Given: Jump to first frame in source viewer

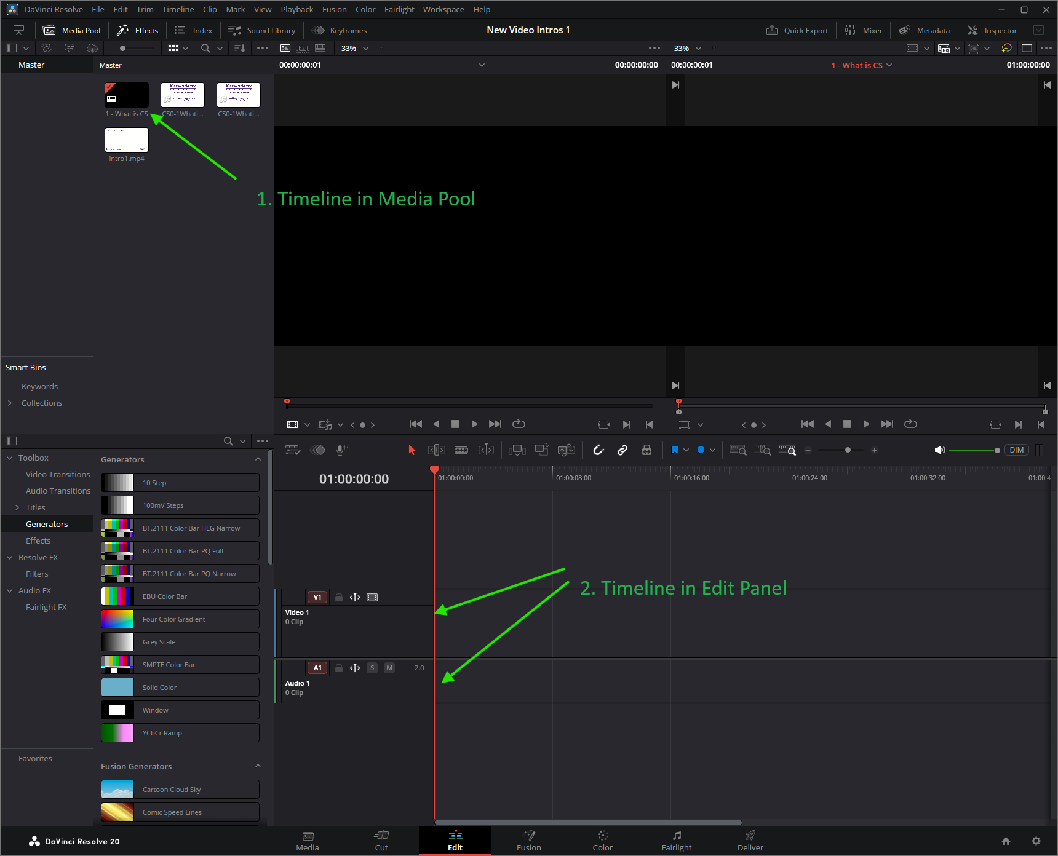Looking at the screenshot, I should 416,424.
